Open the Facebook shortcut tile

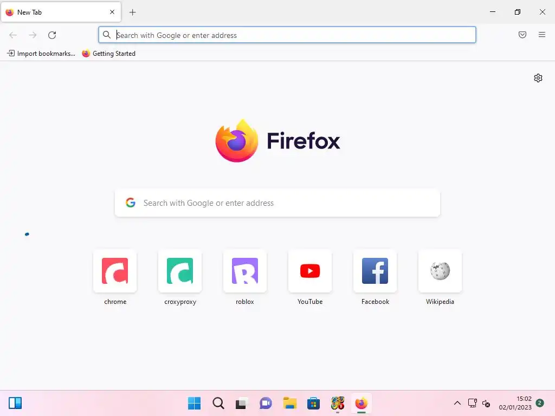(375, 271)
